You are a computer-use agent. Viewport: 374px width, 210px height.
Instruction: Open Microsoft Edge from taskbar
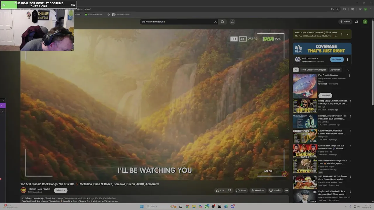pyautogui.click(x=226, y=206)
